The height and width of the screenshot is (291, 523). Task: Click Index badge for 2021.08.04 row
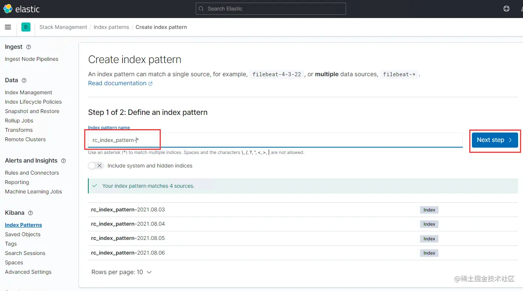429,224
